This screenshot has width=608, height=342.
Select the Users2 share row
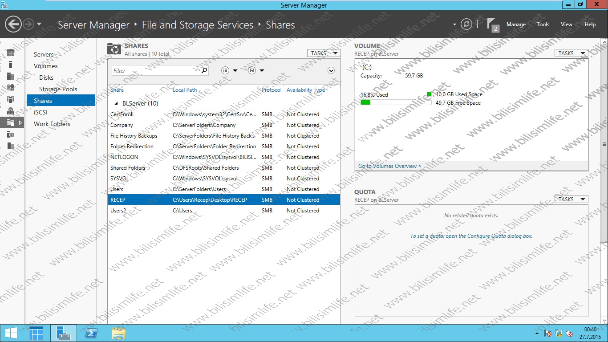tap(224, 211)
